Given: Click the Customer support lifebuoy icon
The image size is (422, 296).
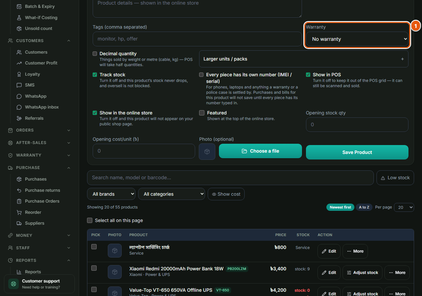Looking at the screenshot, I should 14,284.
